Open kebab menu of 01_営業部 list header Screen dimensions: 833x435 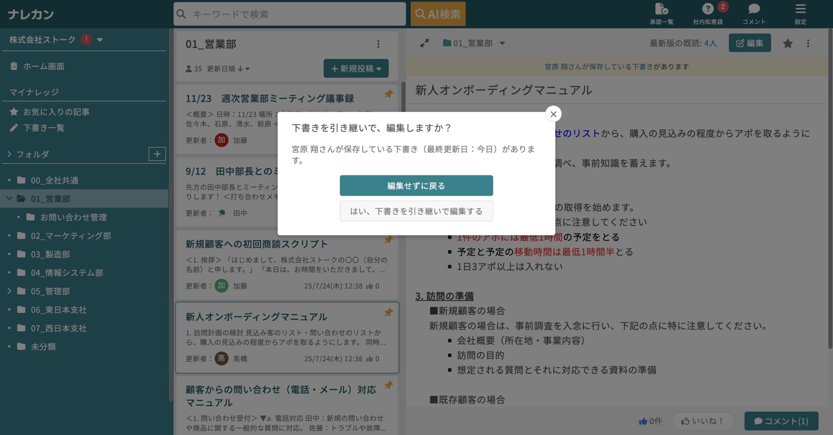click(x=378, y=44)
